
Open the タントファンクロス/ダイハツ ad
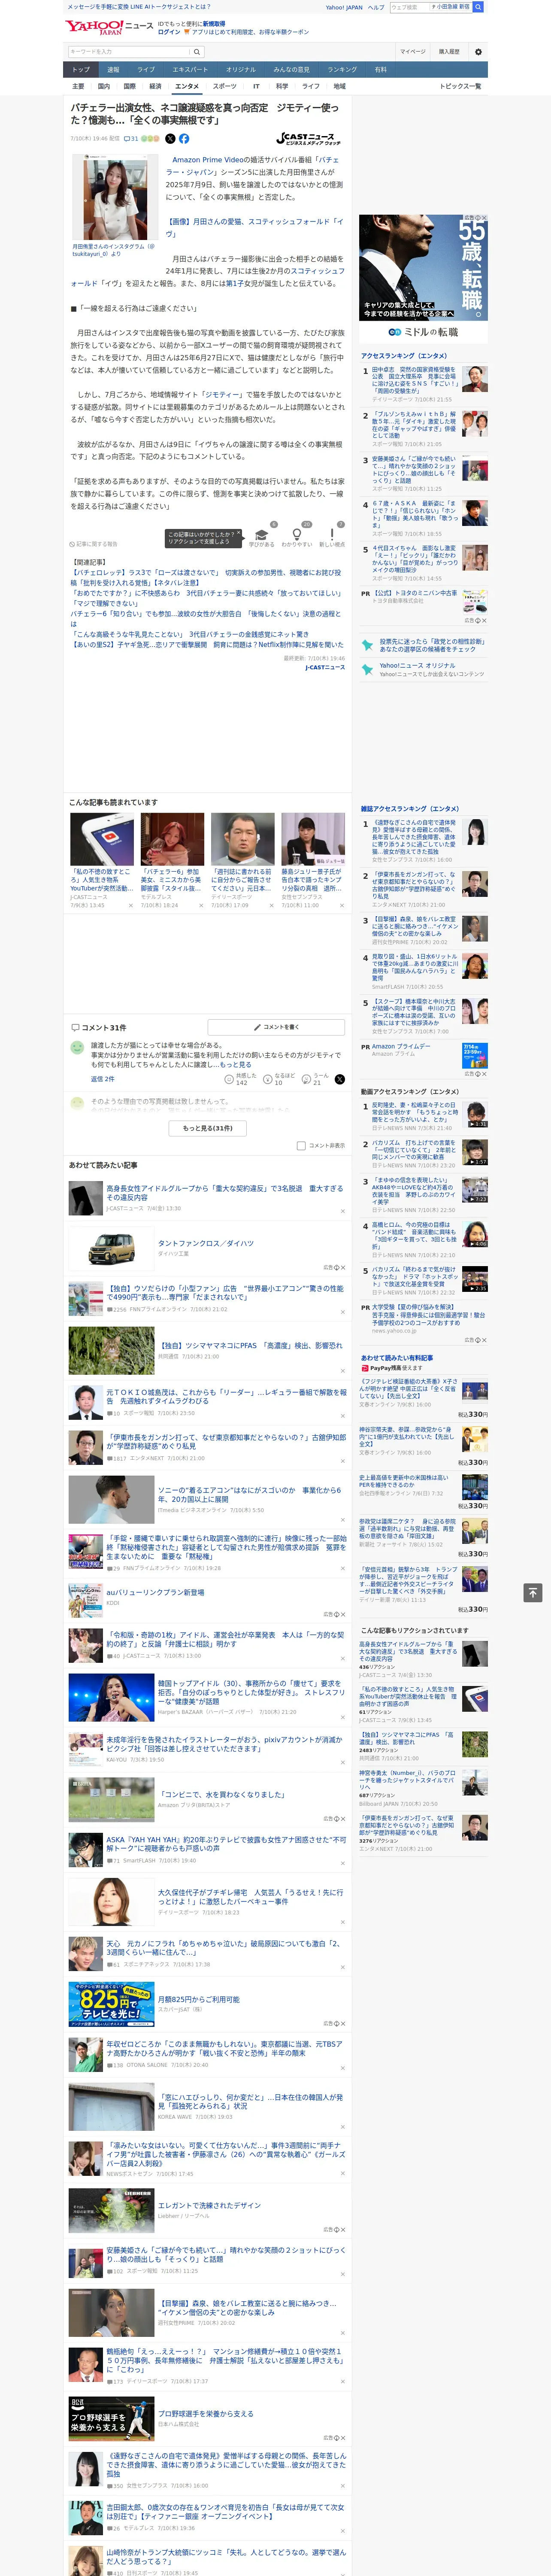[205, 1243]
